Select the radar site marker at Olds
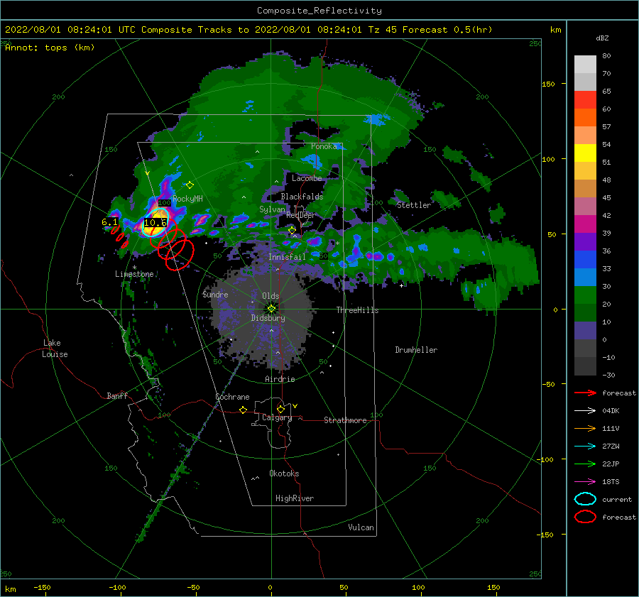This screenshot has height=597, width=639. click(x=271, y=309)
